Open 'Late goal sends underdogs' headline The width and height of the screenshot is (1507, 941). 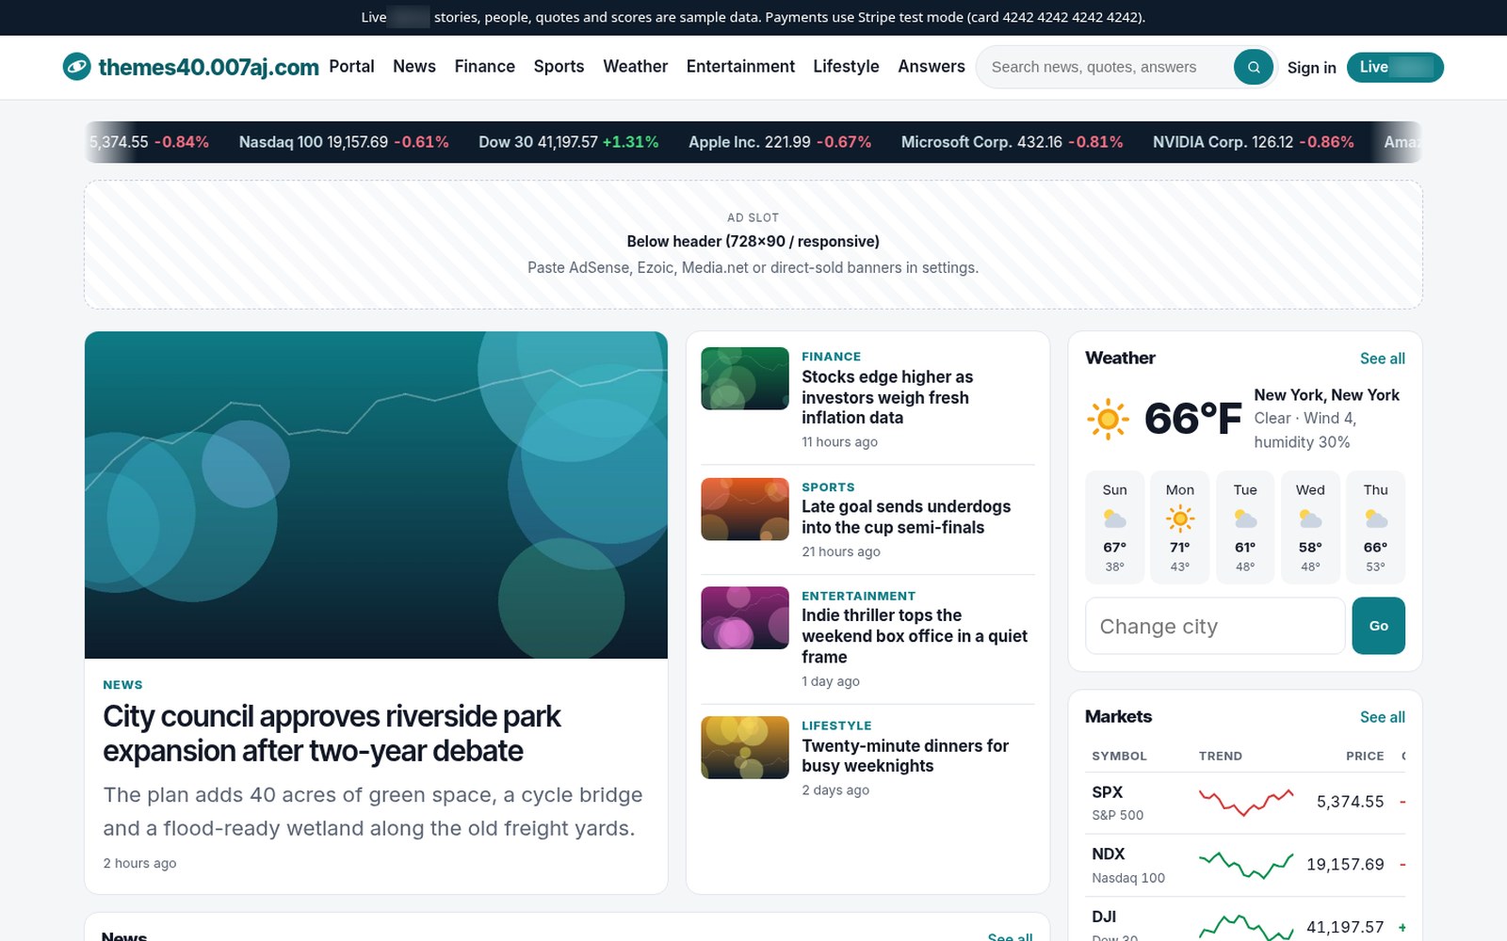(x=906, y=518)
